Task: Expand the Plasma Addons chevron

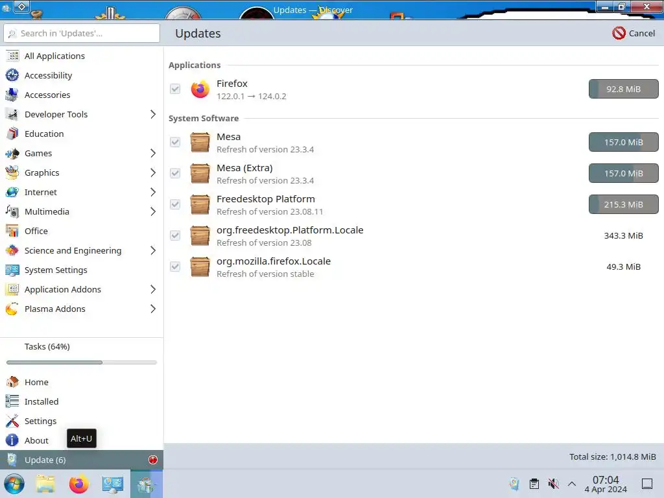Action: point(153,309)
